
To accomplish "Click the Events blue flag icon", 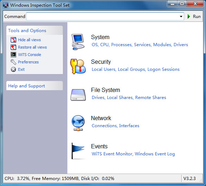I will [x=78, y=151].
